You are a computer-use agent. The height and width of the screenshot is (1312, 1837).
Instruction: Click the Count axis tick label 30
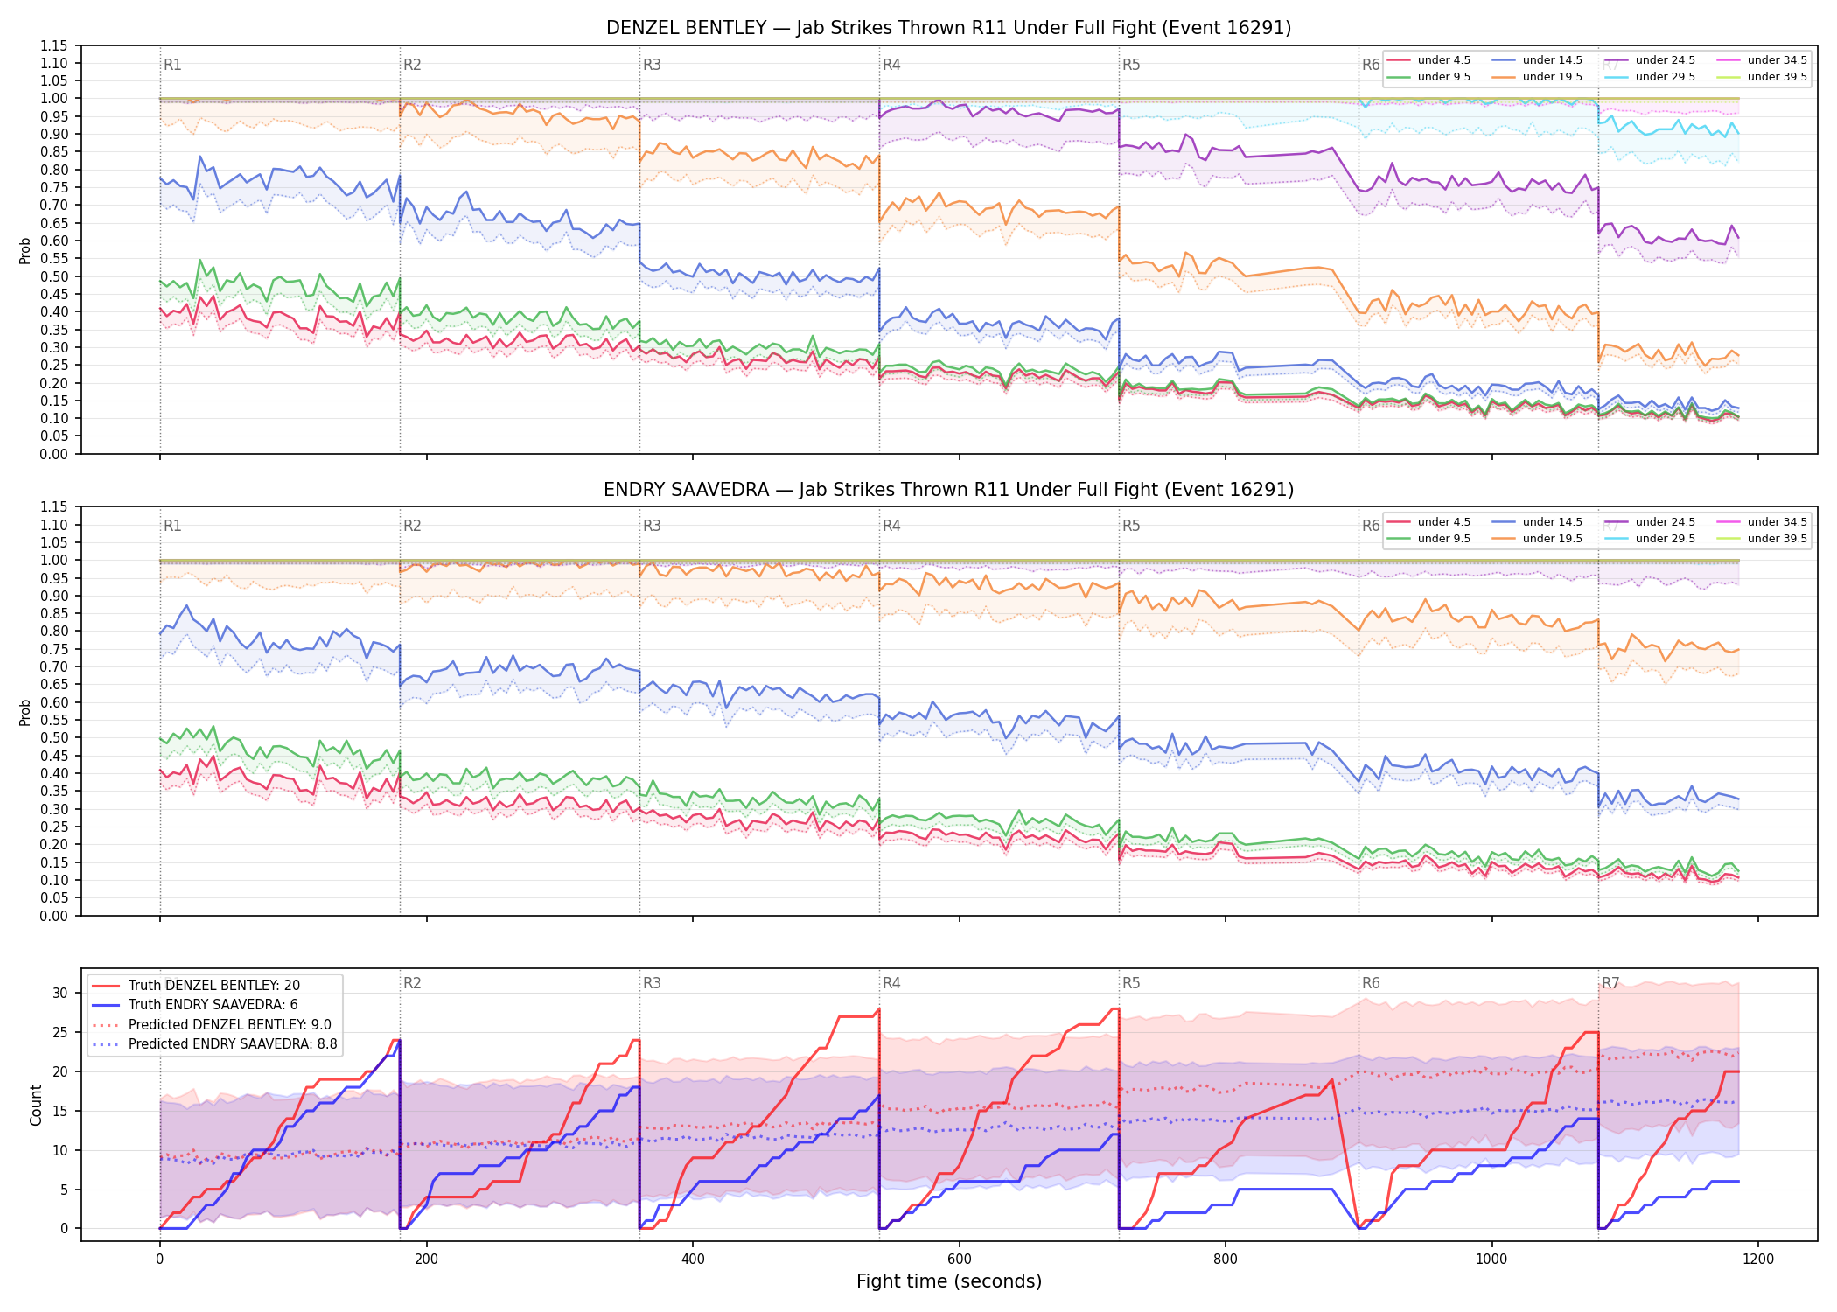[x=60, y=993]
